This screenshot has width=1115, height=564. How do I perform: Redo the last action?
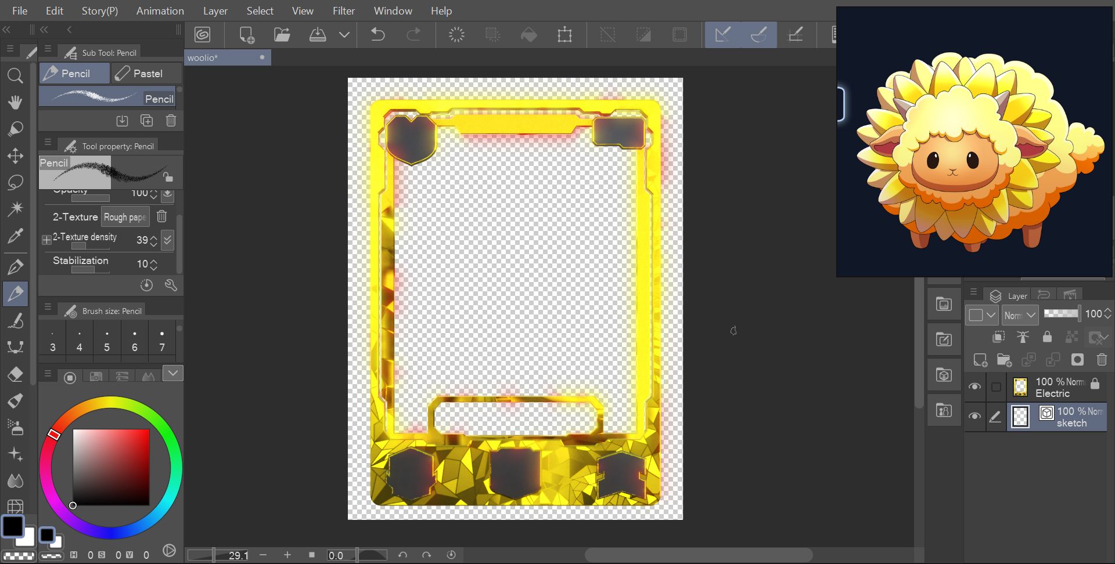coord(413,35)
